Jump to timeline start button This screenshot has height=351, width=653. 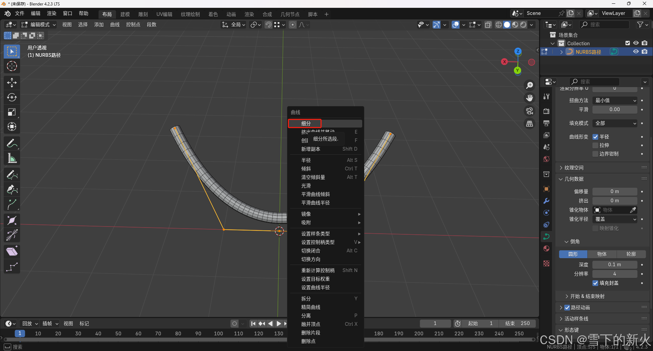[x=253, y=323]
